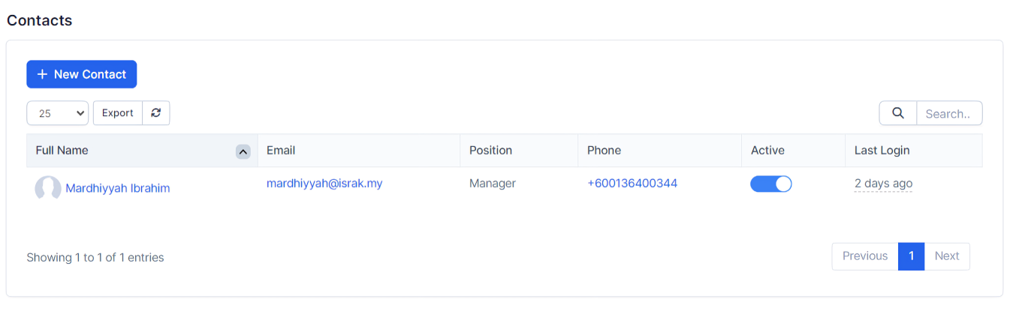Sort by the Position column header
The height and width of the screenshot is (311, 1016).
coord(490,151)
